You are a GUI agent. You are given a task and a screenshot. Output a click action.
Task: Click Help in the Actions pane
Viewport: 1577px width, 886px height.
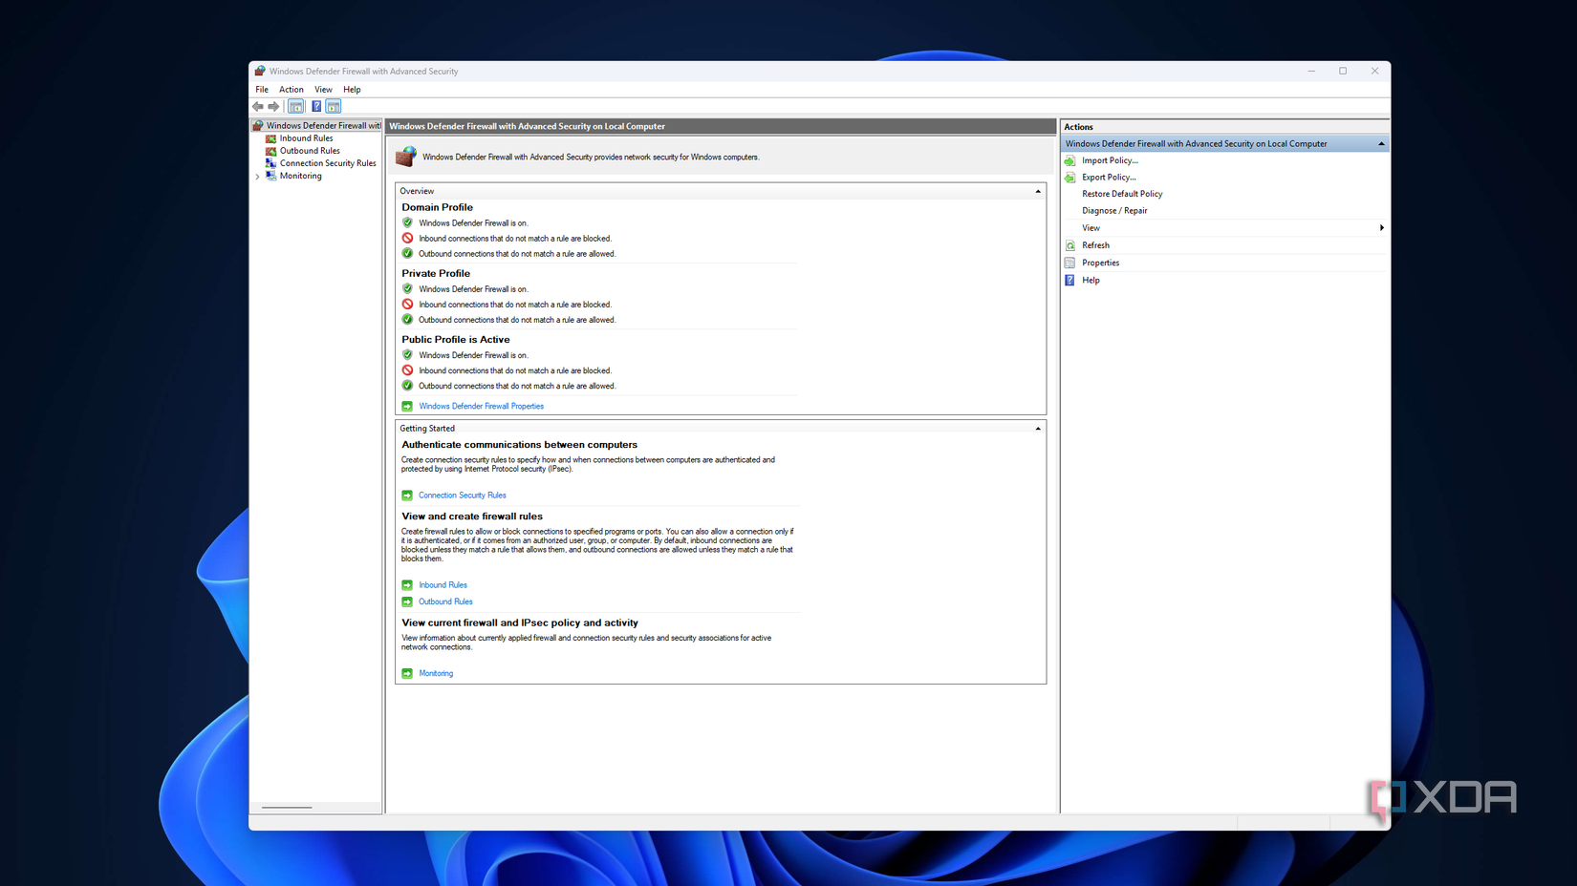(1091, 280)
